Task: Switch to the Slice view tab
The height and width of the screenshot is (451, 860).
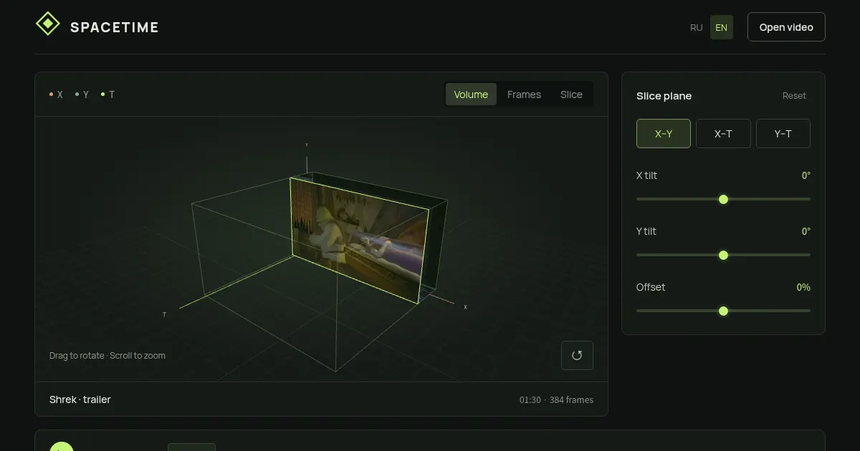Action: (x=571, y=94)
